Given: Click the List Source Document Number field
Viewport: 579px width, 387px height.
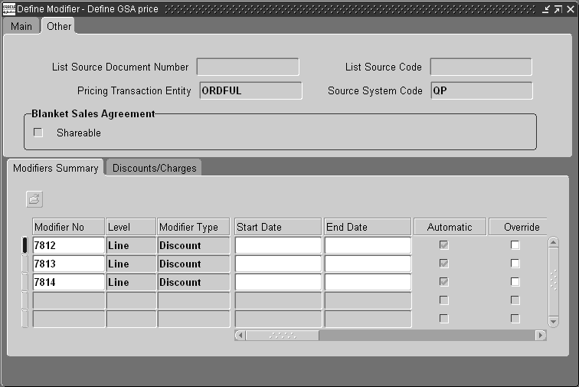Looking at the screenshot, I should point(248,67).
